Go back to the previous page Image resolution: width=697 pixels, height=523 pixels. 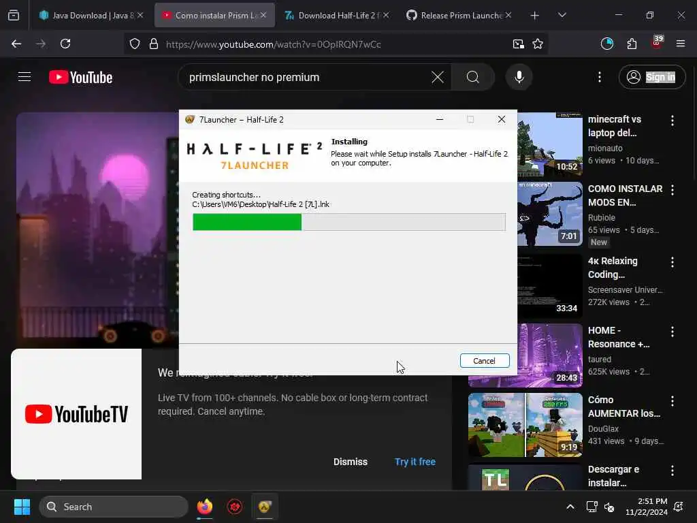(x=16, y=44)
